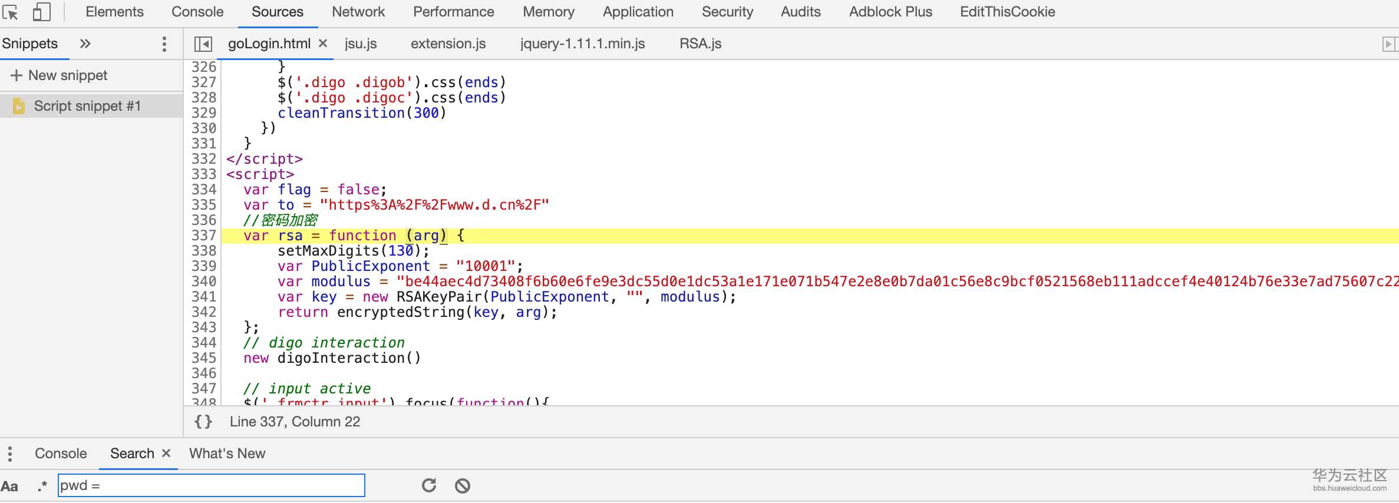Click the search input field with pwd
This screenshot has height=503, width=1399.
[211, 485]
